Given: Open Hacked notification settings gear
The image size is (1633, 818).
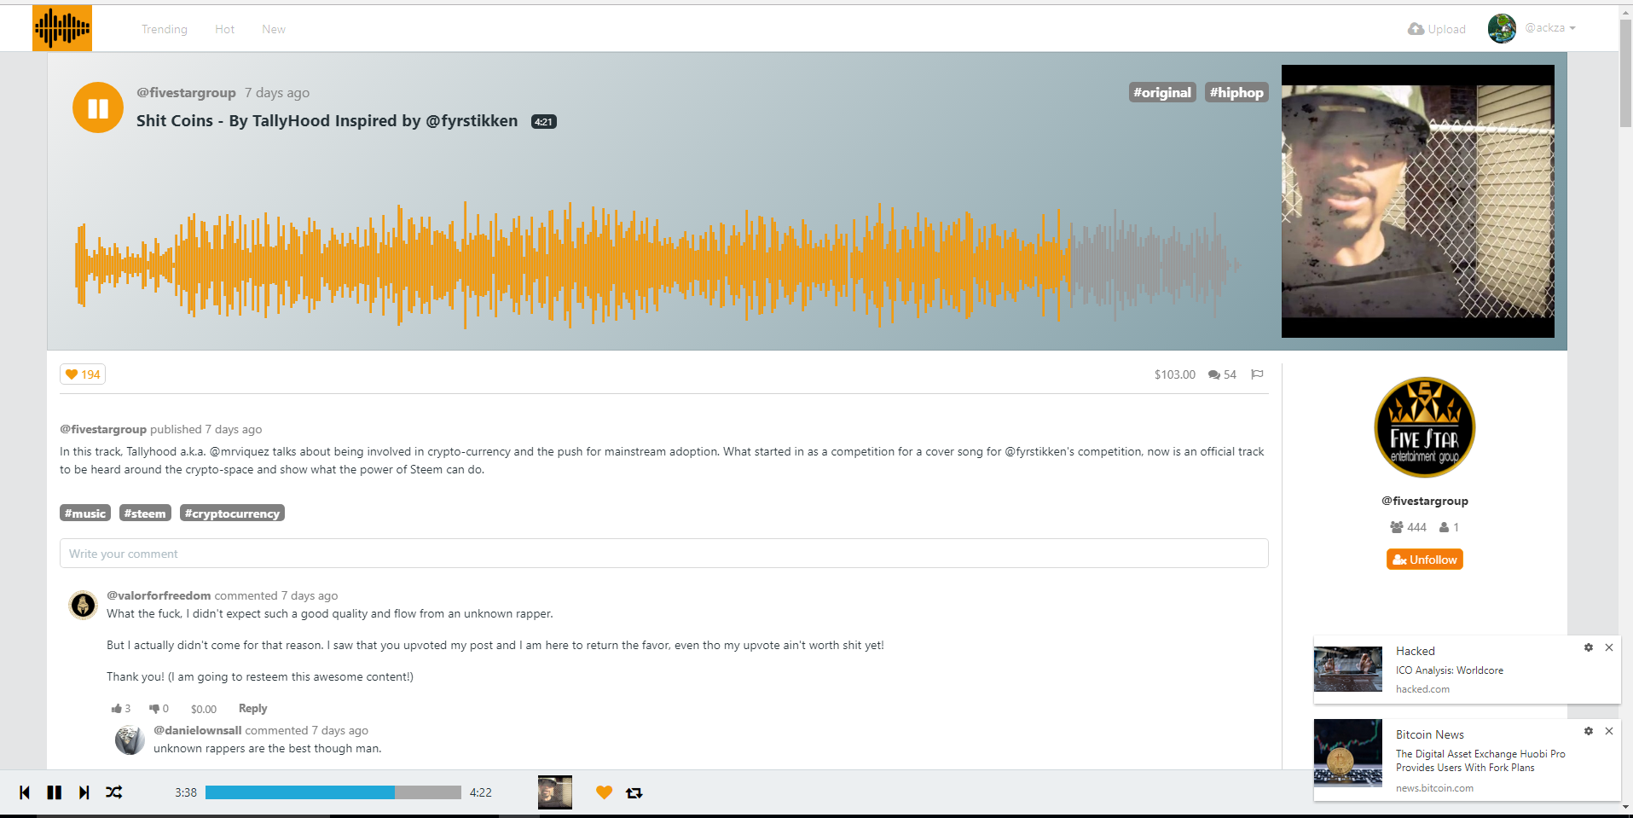Looking at the screenshot, I should click(1588, 647).
